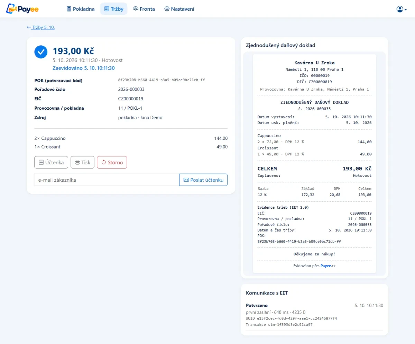Click the první zaslání · 648 ms line
The height and width of the screenshot is (344, 415).
click(276, 312)
